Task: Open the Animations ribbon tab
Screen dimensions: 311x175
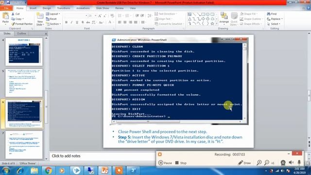Action: 83,8
